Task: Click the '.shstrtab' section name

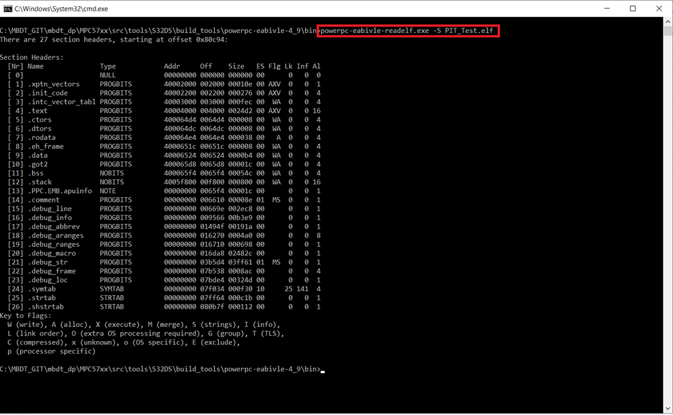Action: coord(46,307)
